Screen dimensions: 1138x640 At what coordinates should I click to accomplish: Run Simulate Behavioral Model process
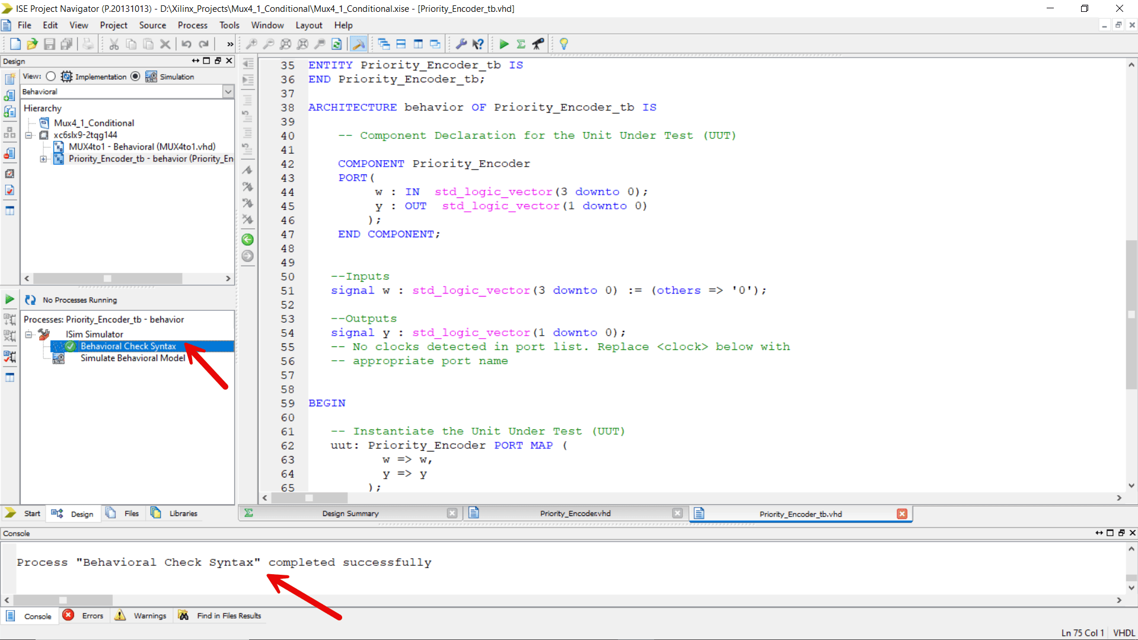pyautogui.click(x=133, y=358)
